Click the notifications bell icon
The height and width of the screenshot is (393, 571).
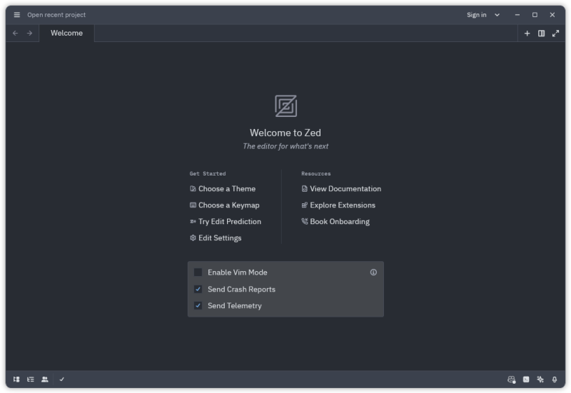[555, 379]
